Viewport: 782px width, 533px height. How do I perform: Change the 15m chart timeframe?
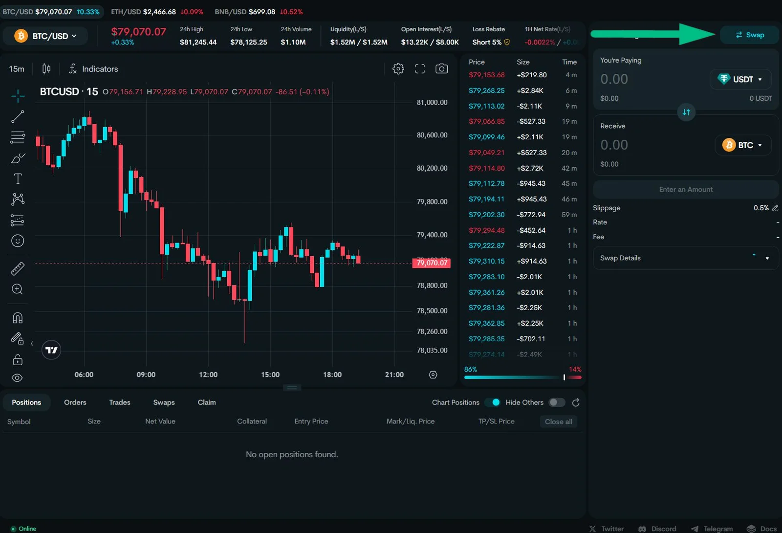pos(17,69)
